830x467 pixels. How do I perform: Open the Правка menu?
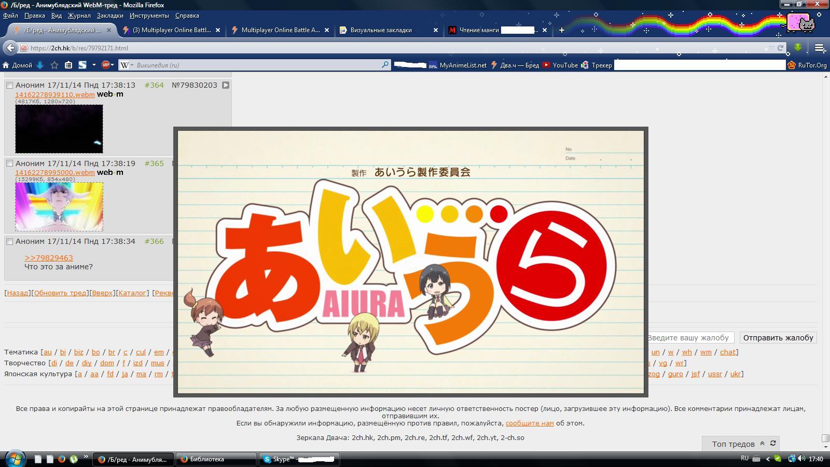click(34, 16)
